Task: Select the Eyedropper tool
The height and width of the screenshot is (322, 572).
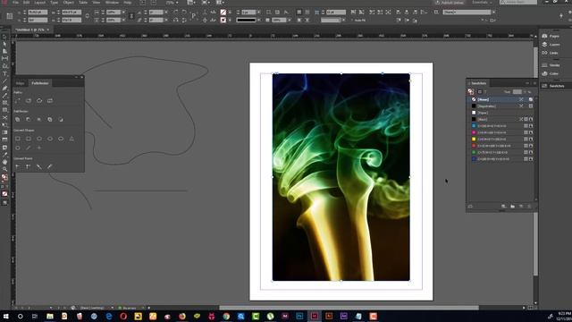Action: click(x=4, y=155)
